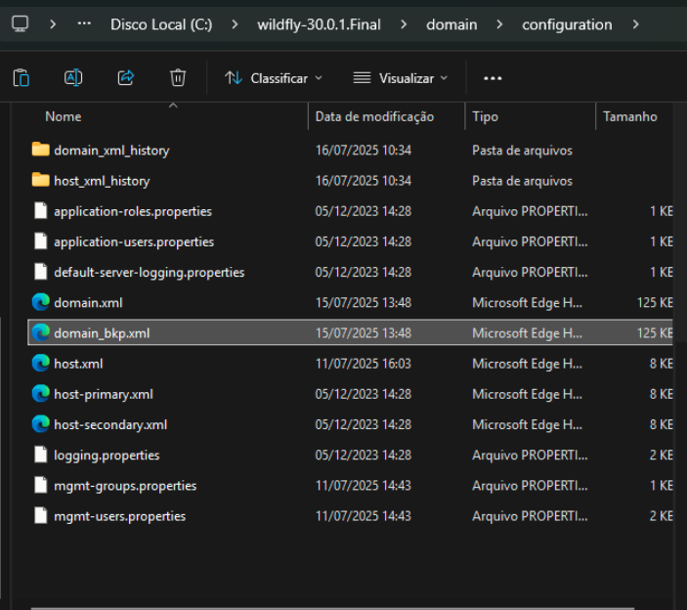Select the host-primary.xml file
Screen dimensions: 687x610
(x=104, y=394)
